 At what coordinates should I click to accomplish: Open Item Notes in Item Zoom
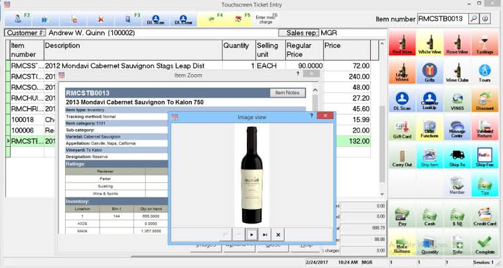[287, 93]
